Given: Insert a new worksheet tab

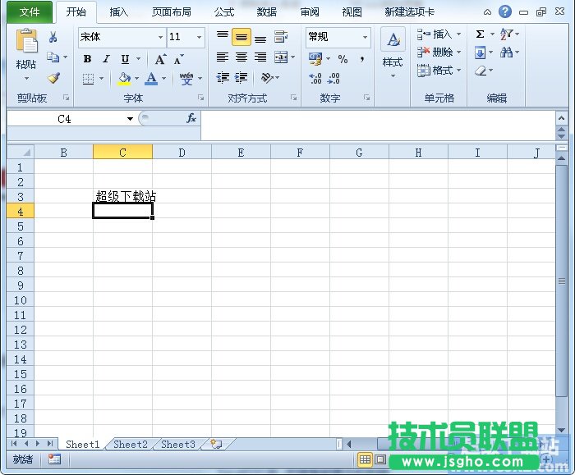Looking at the screenshot, I should point(216,445).
